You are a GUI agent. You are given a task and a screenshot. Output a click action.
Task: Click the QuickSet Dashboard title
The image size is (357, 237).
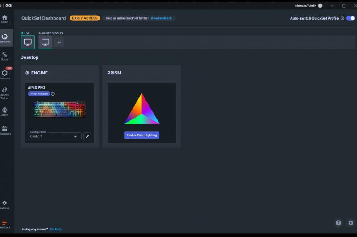[43, 18]
